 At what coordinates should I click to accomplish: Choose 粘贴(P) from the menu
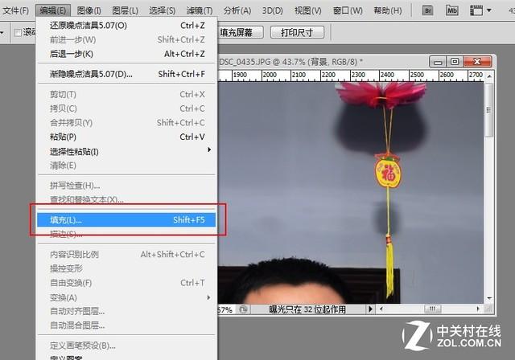pos(127,137)
